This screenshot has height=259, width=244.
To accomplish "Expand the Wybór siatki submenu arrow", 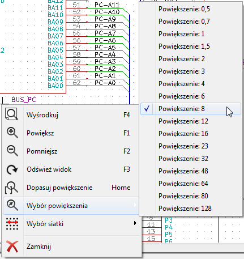I will point(135,223).
